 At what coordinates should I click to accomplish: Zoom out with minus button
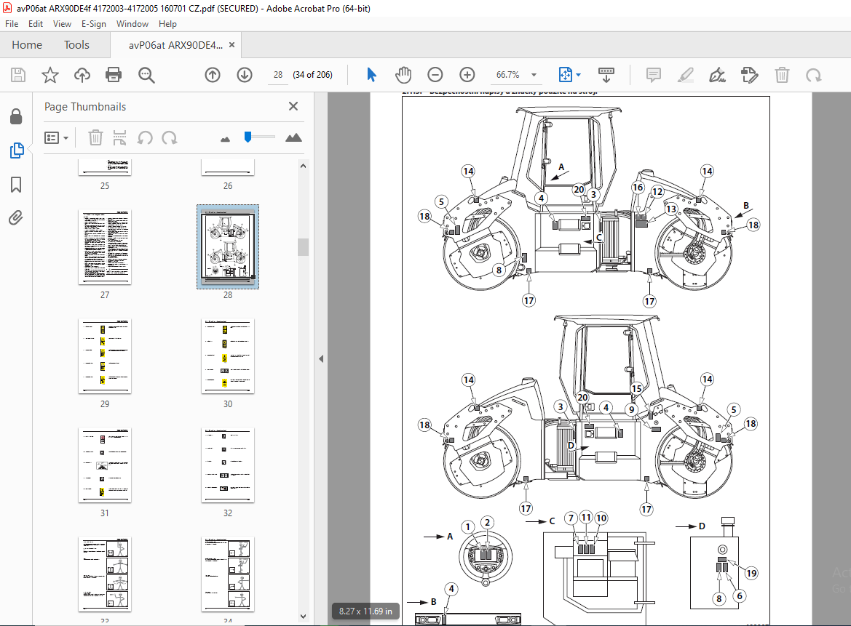435,75
